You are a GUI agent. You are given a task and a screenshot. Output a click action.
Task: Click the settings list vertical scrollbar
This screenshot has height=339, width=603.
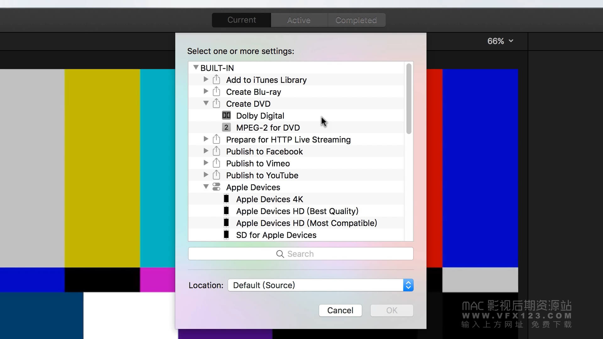pyautogui.click(x=409, y=99)
